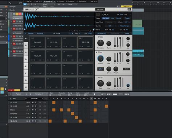
Task: Turn the Pitch Transpose knob
Action: 101,43
